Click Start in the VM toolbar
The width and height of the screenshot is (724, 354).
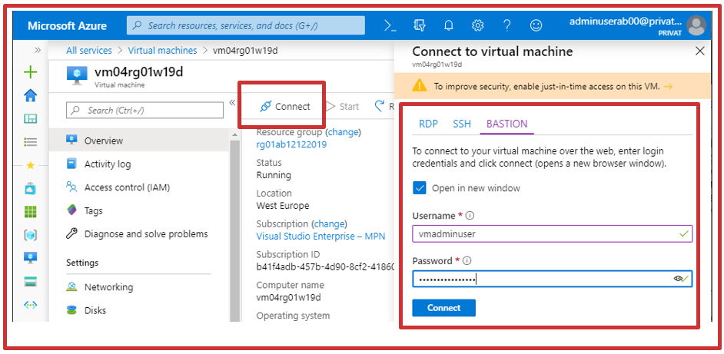tap(343, 107)
